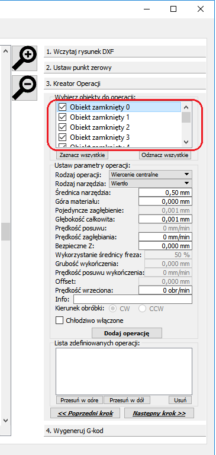
Task: Zoom in with the magnifier plus icon
Action: [25, 58]
